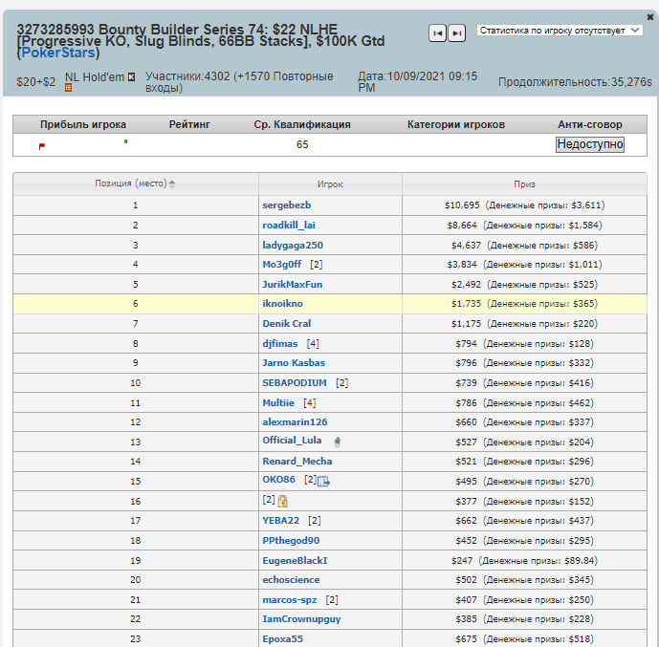
Task: Close the tournament panel with X
Action: 649,17
